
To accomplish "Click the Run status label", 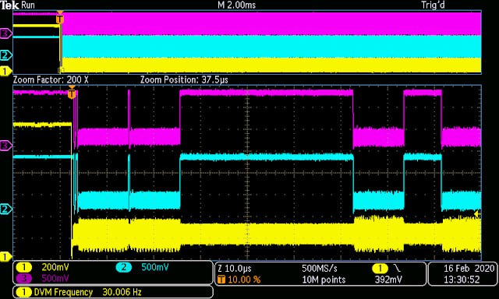I will pos(28,5).
